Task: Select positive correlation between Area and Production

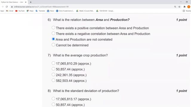Action: [53, 28]
